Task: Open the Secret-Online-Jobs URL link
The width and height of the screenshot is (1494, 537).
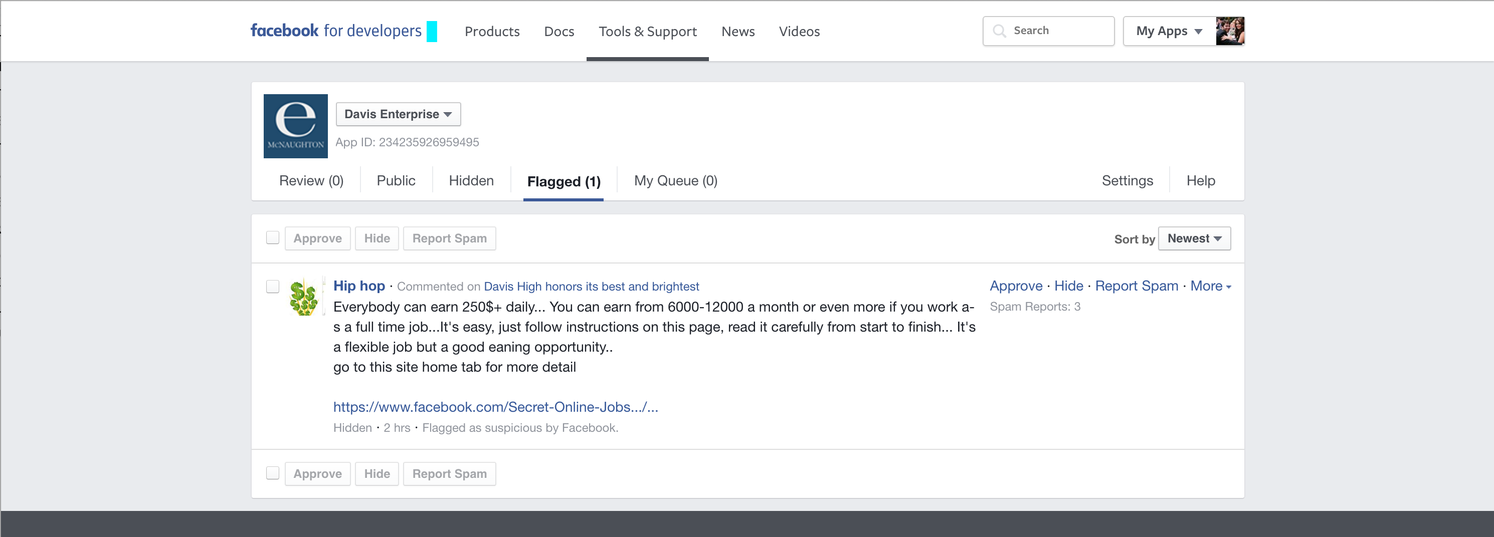Action: coord(495,407)
